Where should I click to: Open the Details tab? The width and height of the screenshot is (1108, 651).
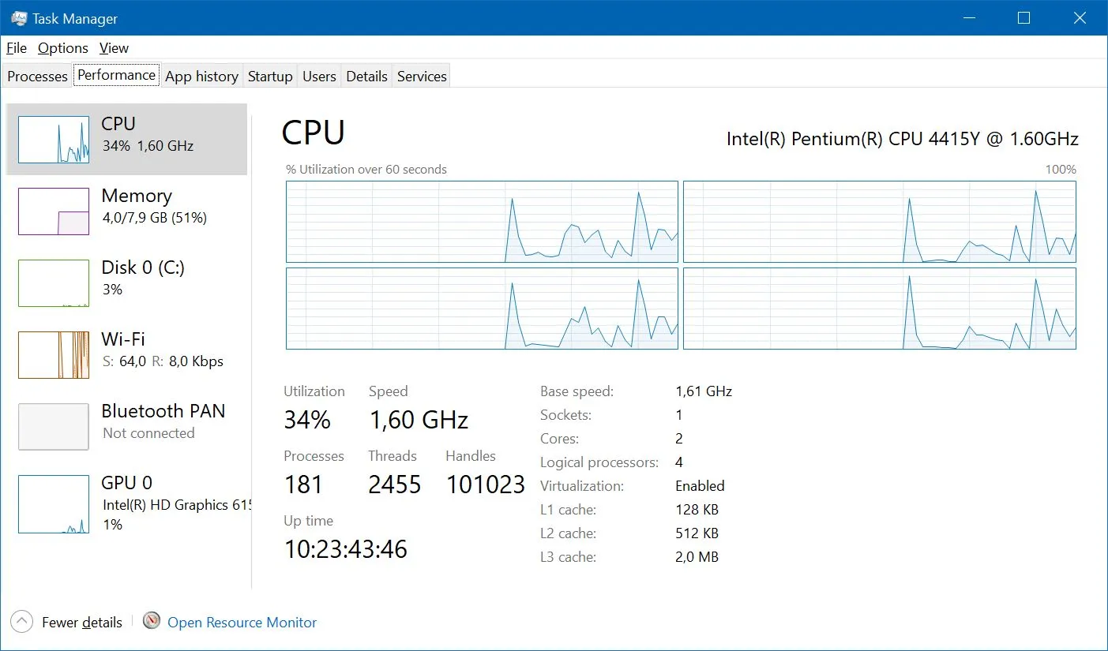point(366,77)
